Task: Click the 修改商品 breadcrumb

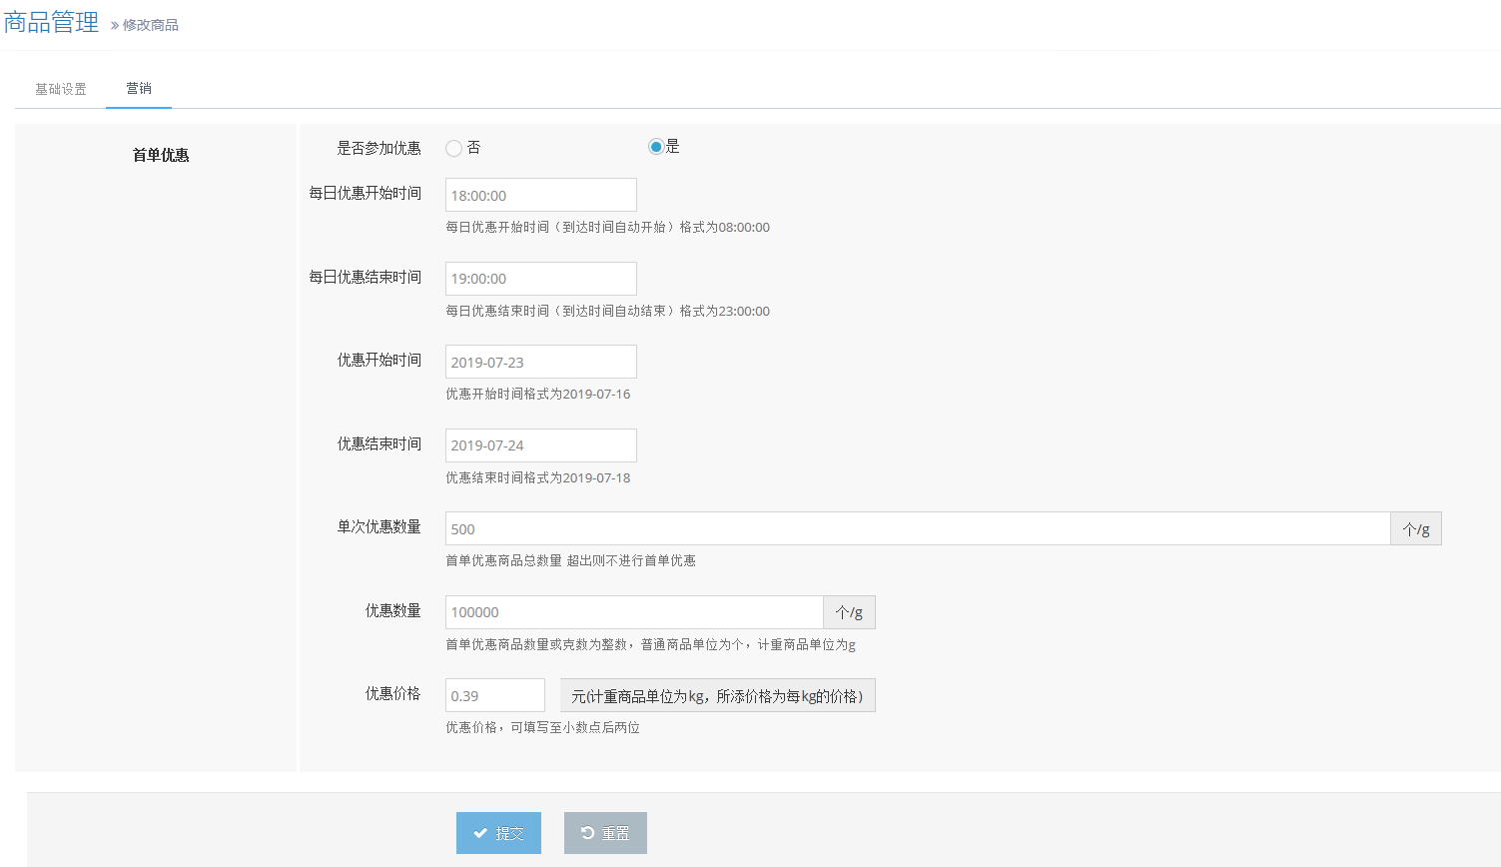Action: tap(150, 25)
